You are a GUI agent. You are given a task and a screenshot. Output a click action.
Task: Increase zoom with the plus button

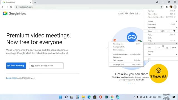click(167, 31)
